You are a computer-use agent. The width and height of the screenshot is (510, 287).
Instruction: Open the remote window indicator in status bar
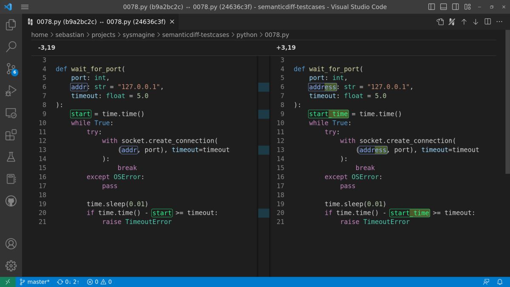point(8,282)
